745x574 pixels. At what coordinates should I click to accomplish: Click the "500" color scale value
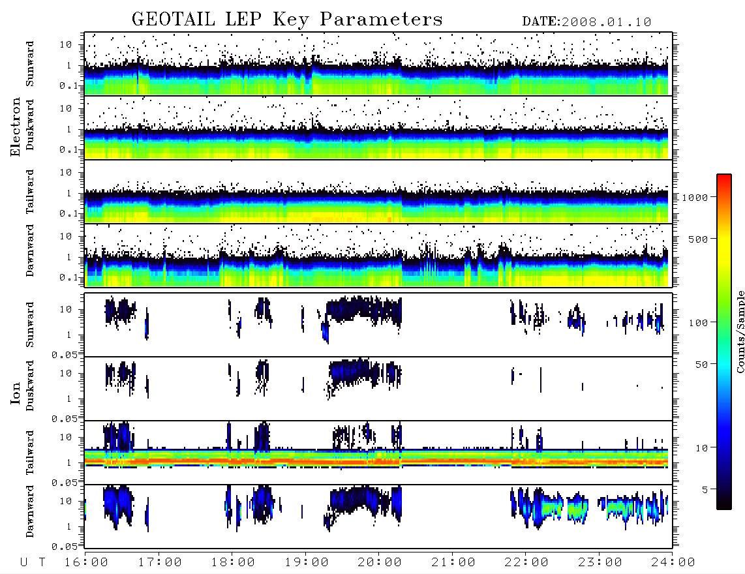click(699, 239)
